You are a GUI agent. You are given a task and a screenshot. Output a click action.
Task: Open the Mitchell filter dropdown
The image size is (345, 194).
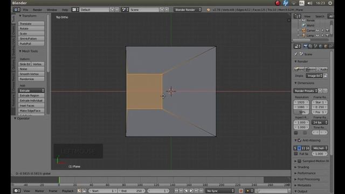click(x=320, y=148)
